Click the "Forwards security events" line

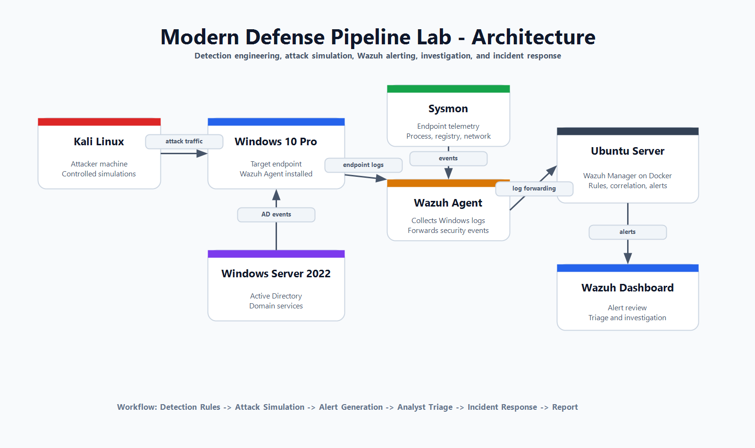448,231
